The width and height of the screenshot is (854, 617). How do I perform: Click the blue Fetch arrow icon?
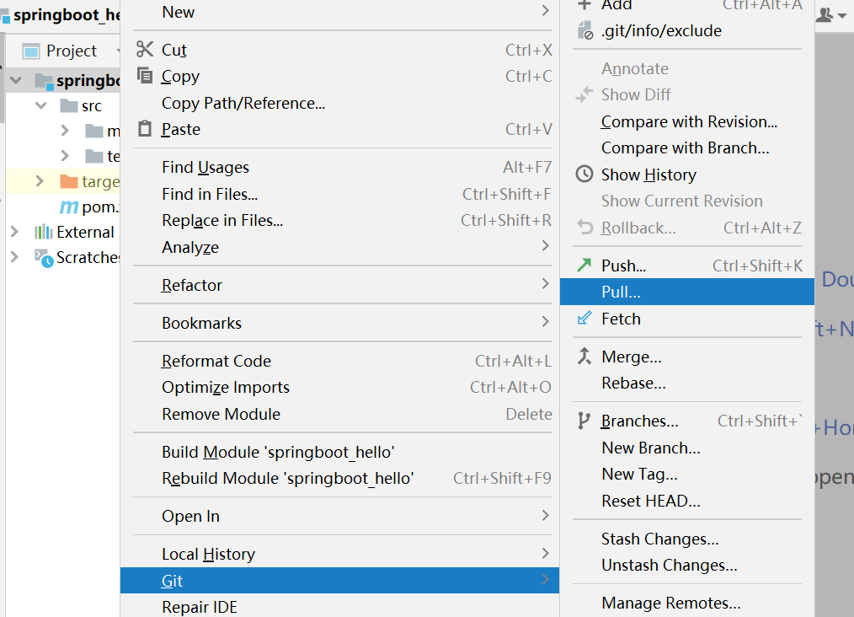[x=584, y=319]
